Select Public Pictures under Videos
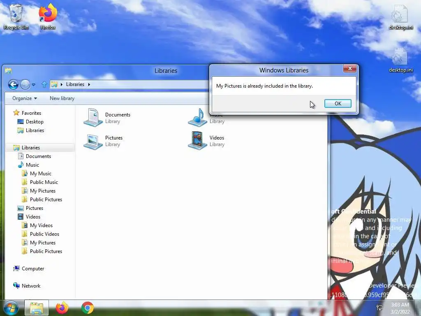This screenshot has width=421, height=316. 46,251
